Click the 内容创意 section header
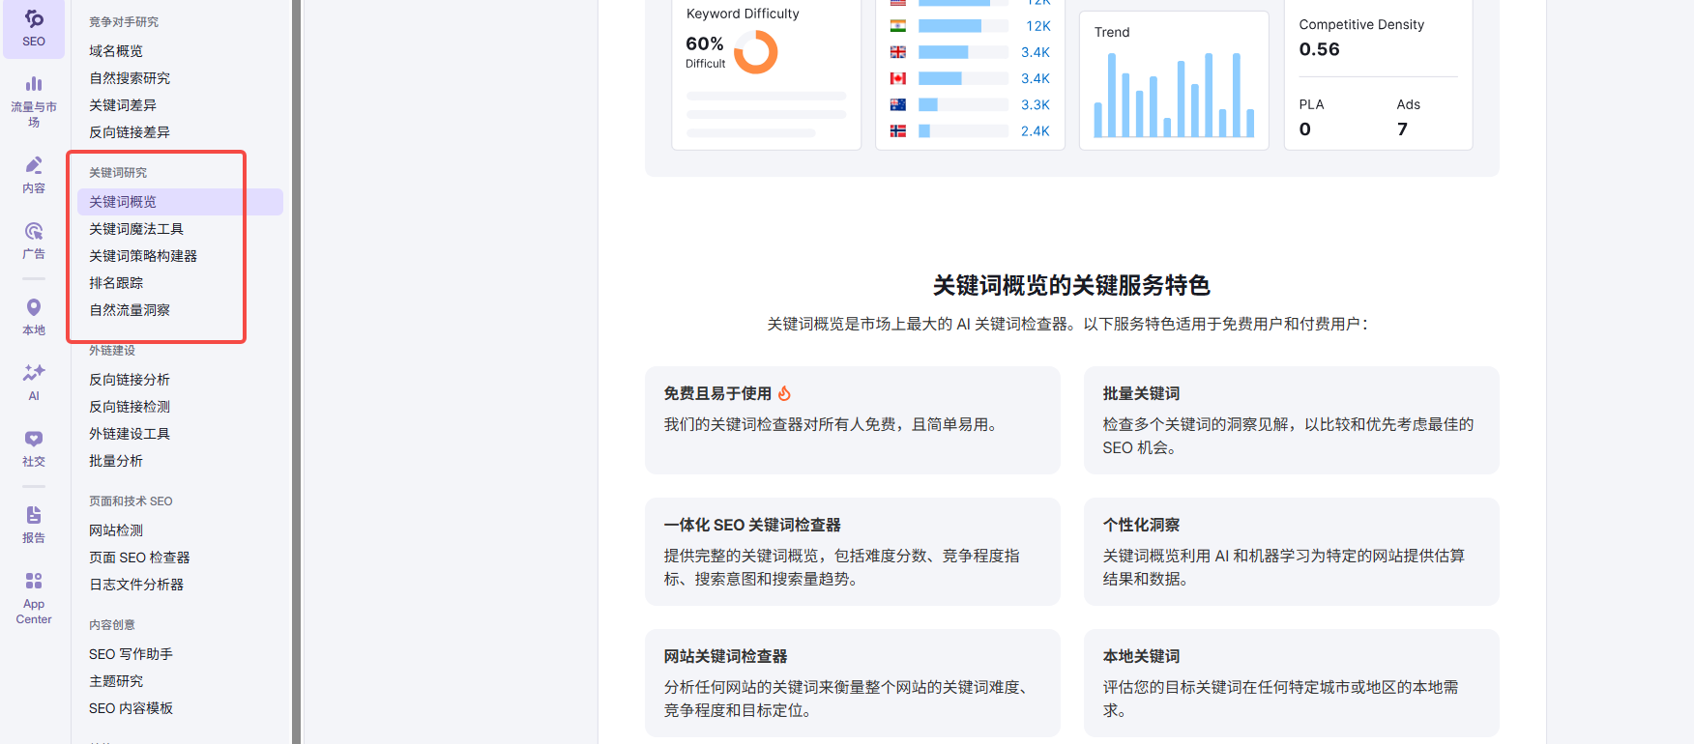This screenshot has width=1694, height=744. coord(112,625)
